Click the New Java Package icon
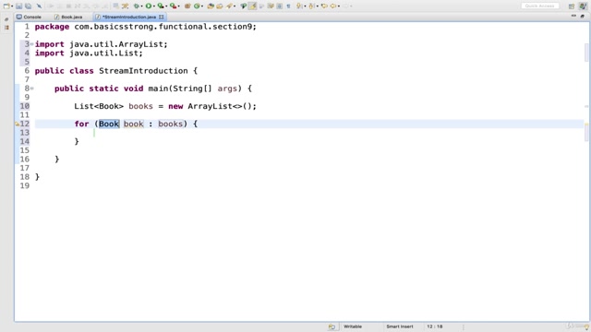 (187, 6)
